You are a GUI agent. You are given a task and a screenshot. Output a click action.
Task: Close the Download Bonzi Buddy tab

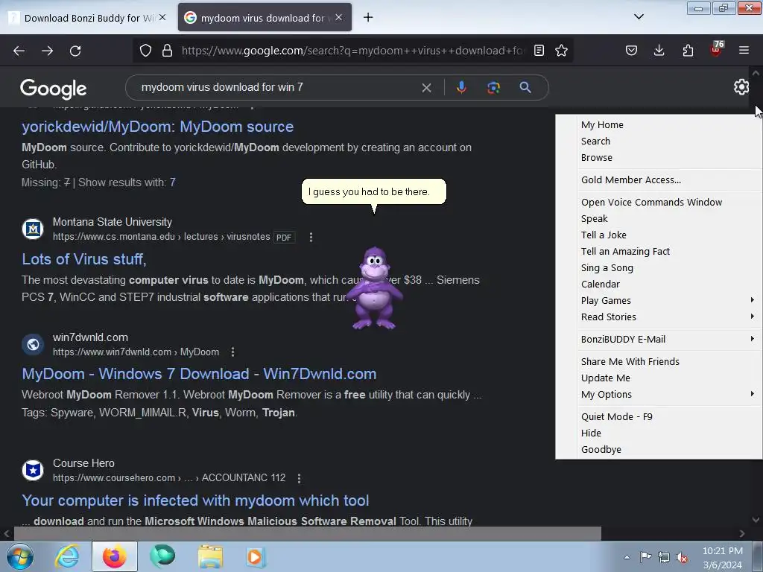point(162,18)
